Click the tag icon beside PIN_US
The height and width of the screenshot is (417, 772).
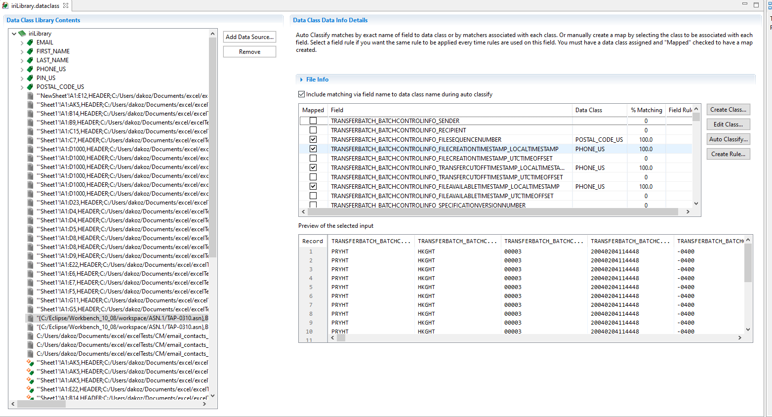coord(30,78)
